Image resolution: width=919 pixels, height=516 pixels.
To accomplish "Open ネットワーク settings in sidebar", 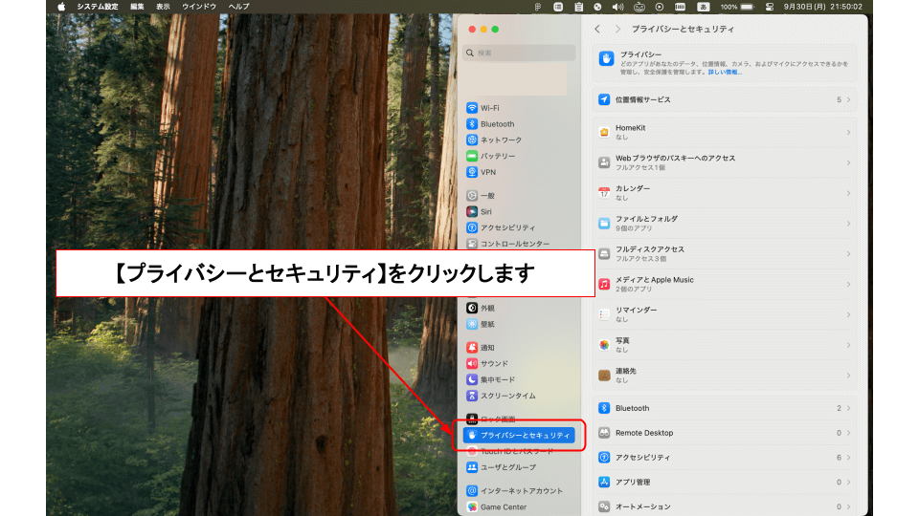I will [x=500, y=140].
